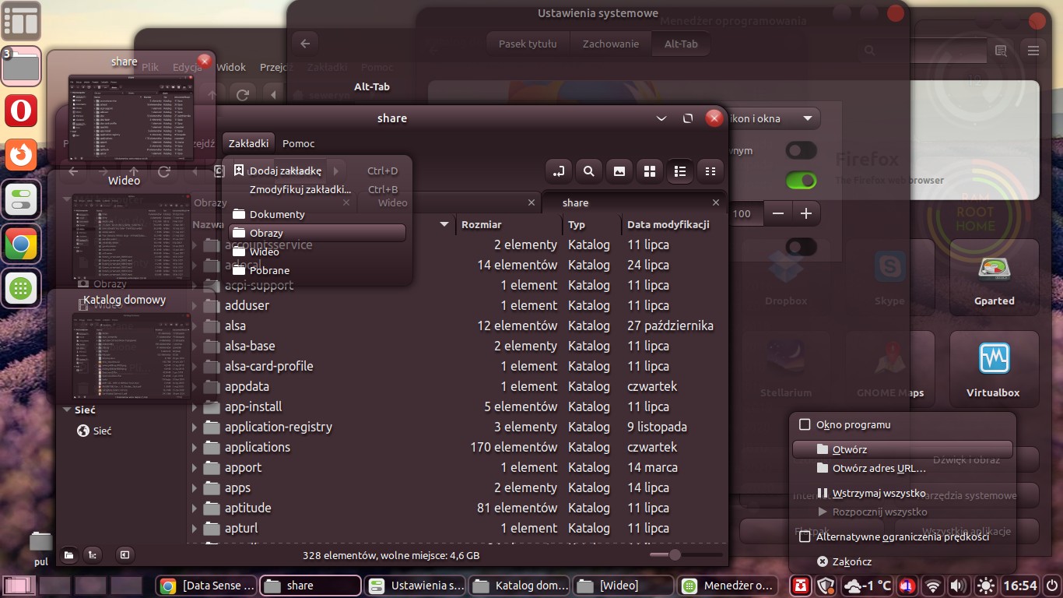
Task: Expand the alsa folder row
Action: click(x=195, y=325)
